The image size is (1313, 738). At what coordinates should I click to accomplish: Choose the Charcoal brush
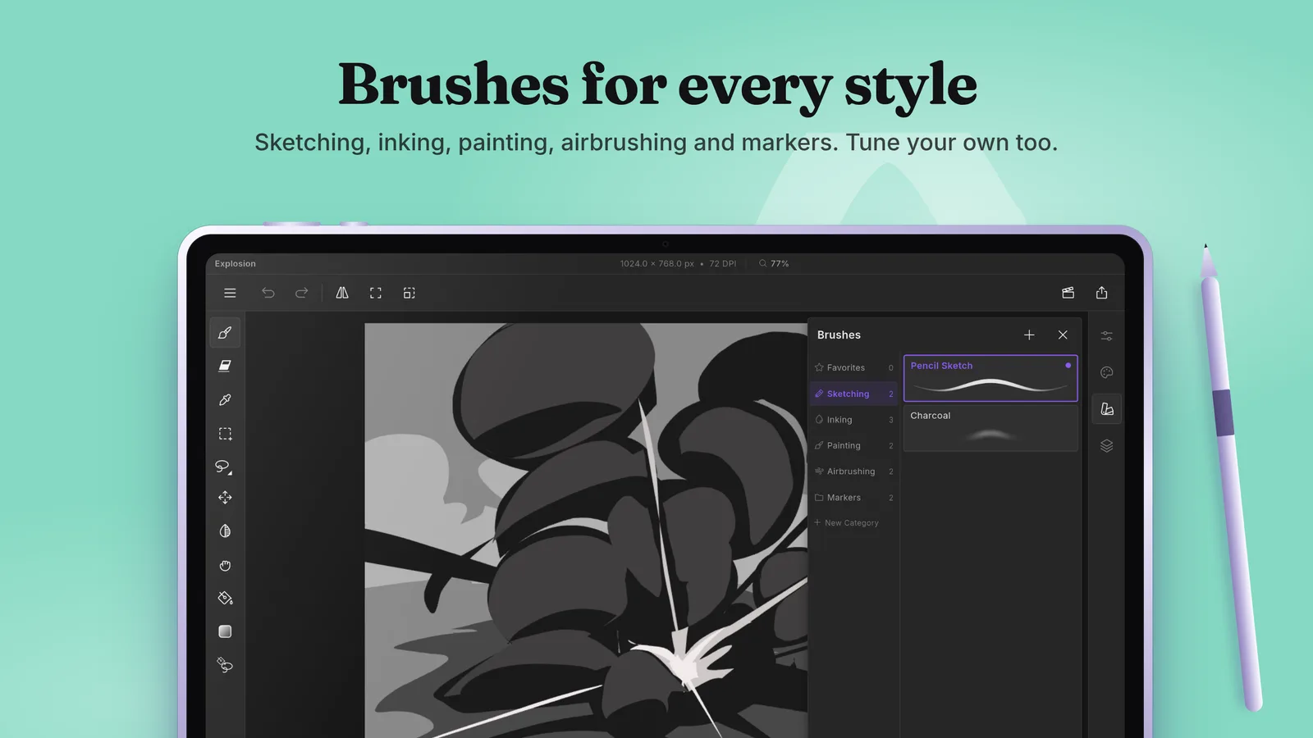990,428
